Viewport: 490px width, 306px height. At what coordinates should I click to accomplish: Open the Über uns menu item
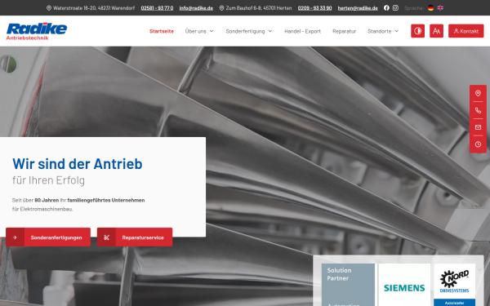coord(196,31)
